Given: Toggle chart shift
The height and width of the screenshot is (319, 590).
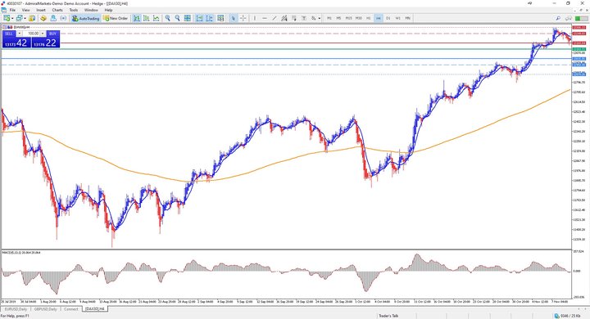Looking at the screenshot, I should tap(209, 18).
